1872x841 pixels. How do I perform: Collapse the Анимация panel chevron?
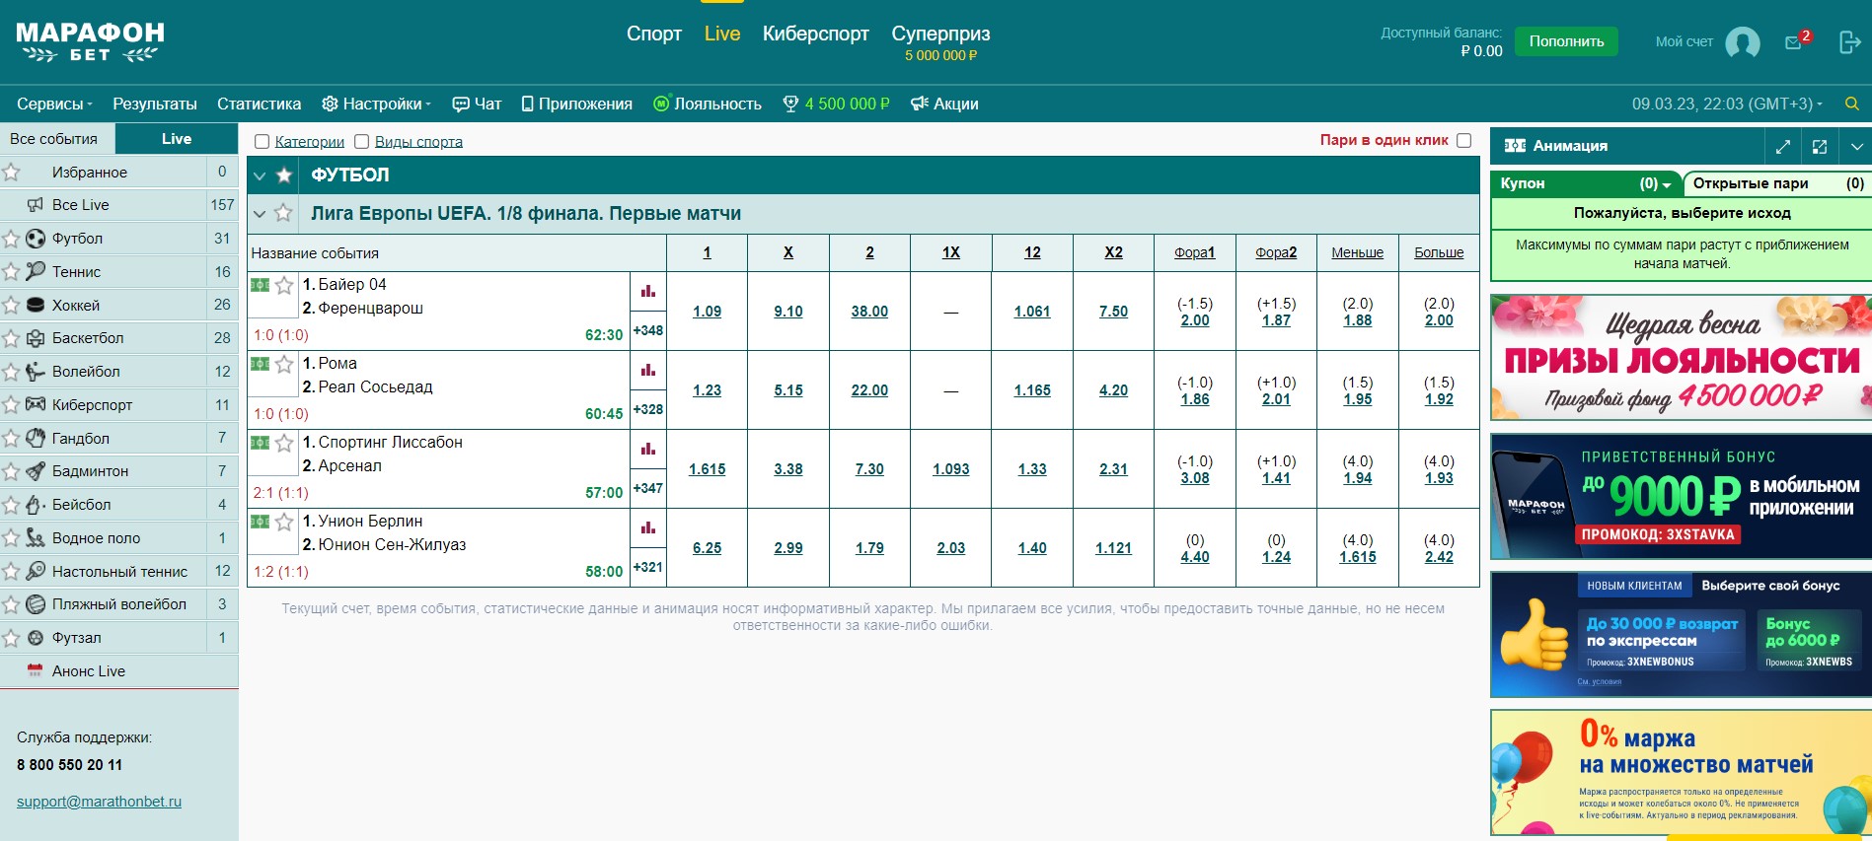point(1856,146)
